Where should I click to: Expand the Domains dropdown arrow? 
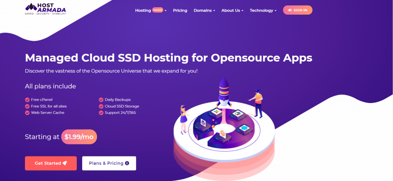214,11
